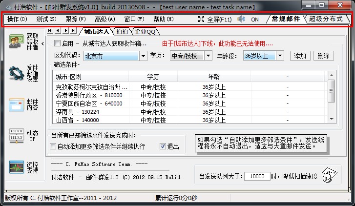Select the 滦南县 - 130224 row
355x206 pixels.
190,112
